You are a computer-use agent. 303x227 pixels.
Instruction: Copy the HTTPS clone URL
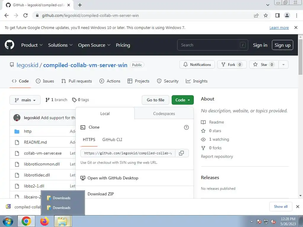(x=181, y=153)
